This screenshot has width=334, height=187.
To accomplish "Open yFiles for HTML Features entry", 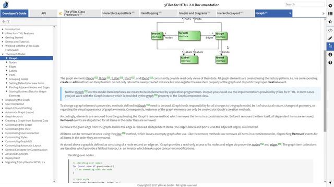I will tap(19, 33).
